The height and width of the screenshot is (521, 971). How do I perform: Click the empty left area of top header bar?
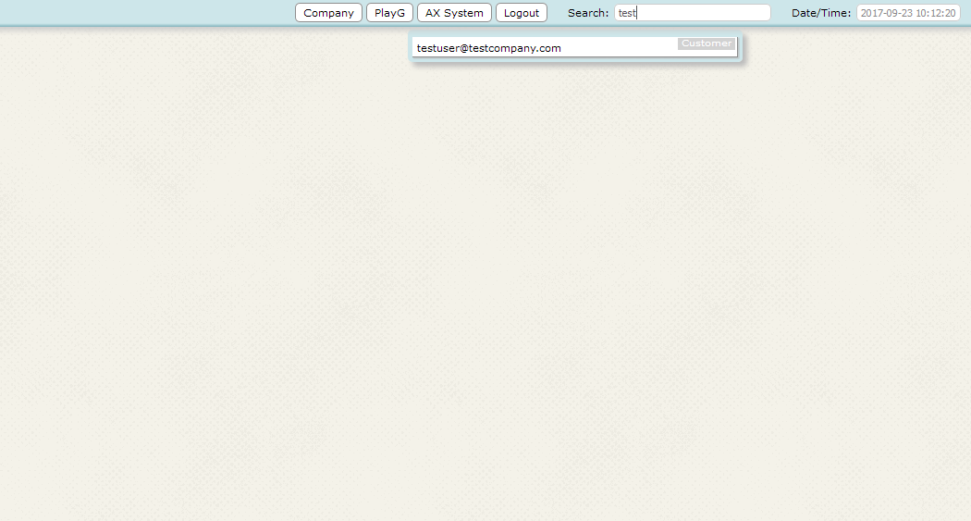pyautogui.click(x=139, y=13)
